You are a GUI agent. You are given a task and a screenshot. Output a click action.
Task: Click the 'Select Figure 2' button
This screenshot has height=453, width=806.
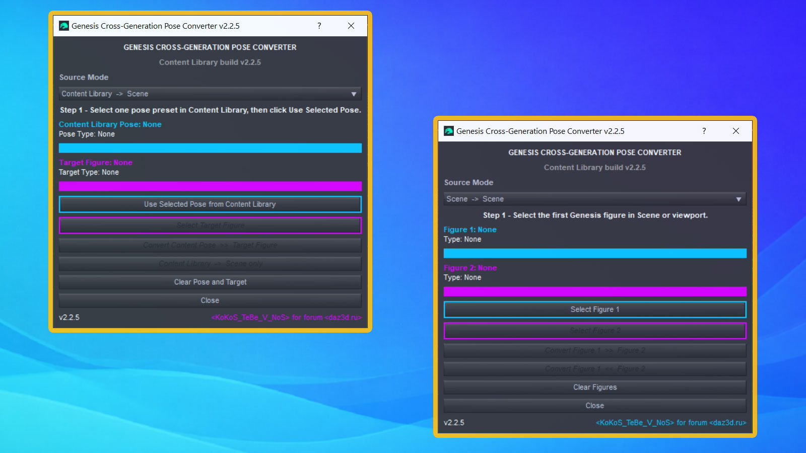[595, 331]
